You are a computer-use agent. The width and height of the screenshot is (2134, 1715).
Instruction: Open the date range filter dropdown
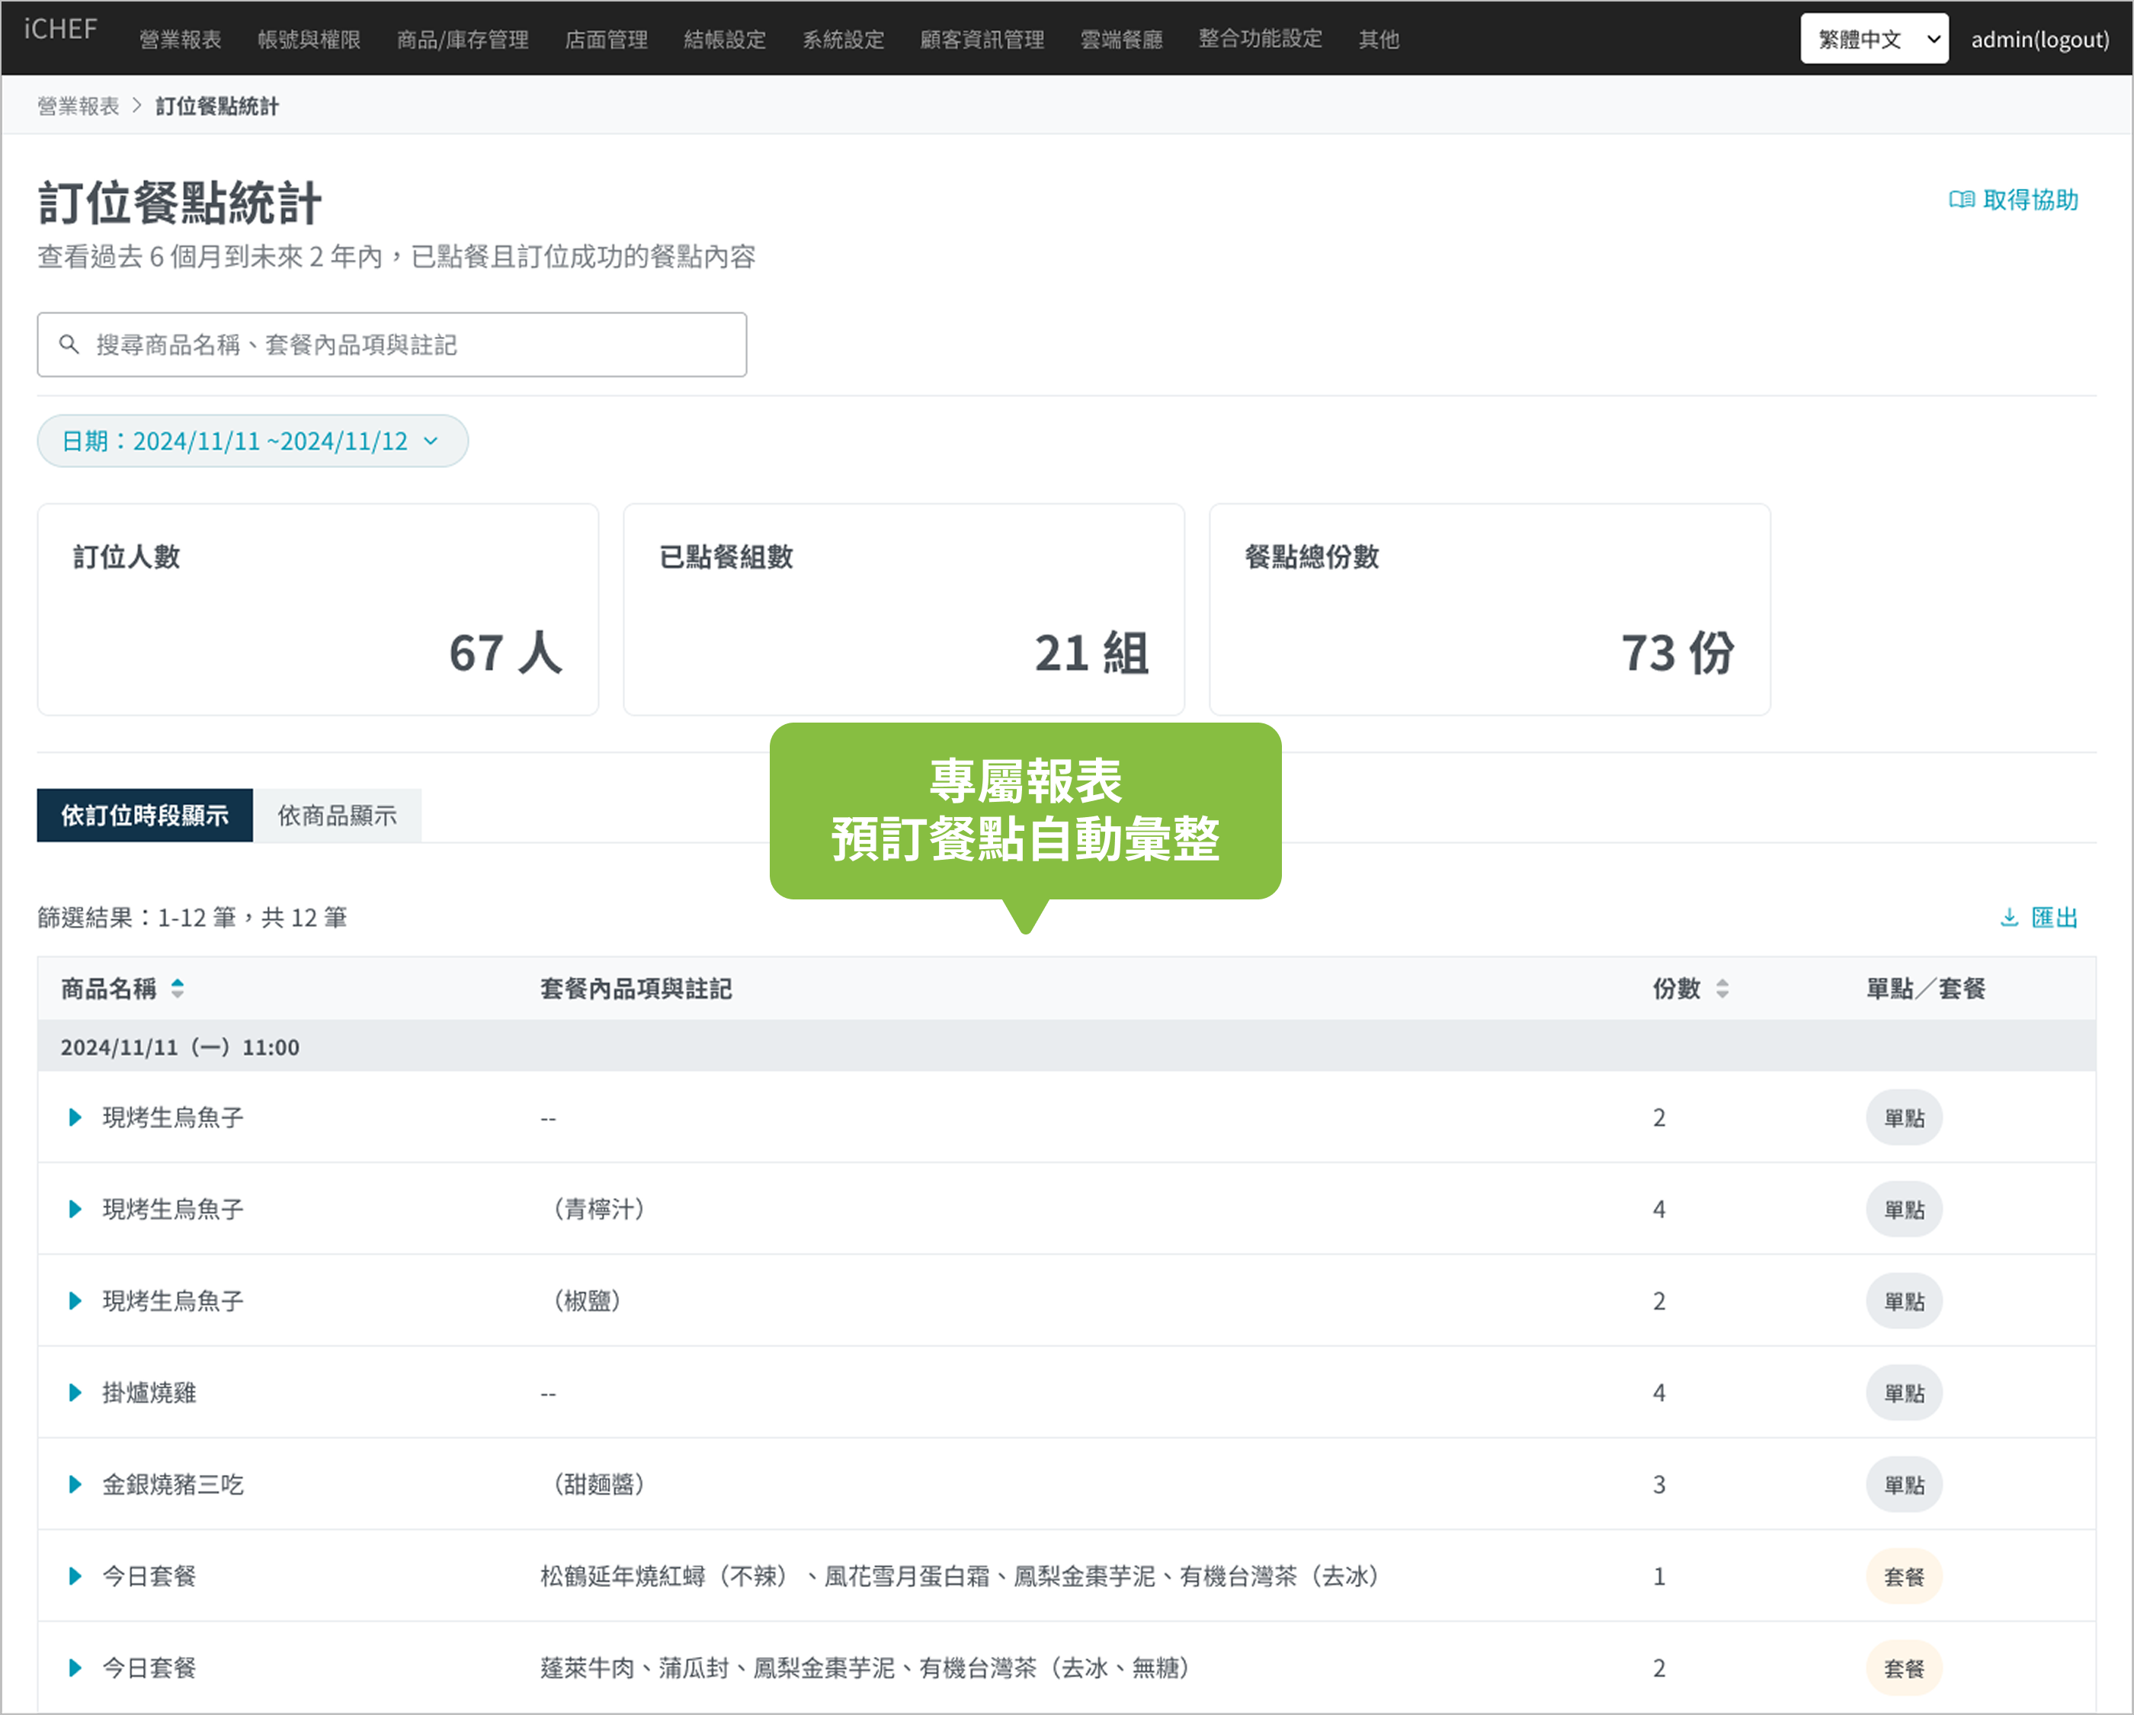click(252, 441)
